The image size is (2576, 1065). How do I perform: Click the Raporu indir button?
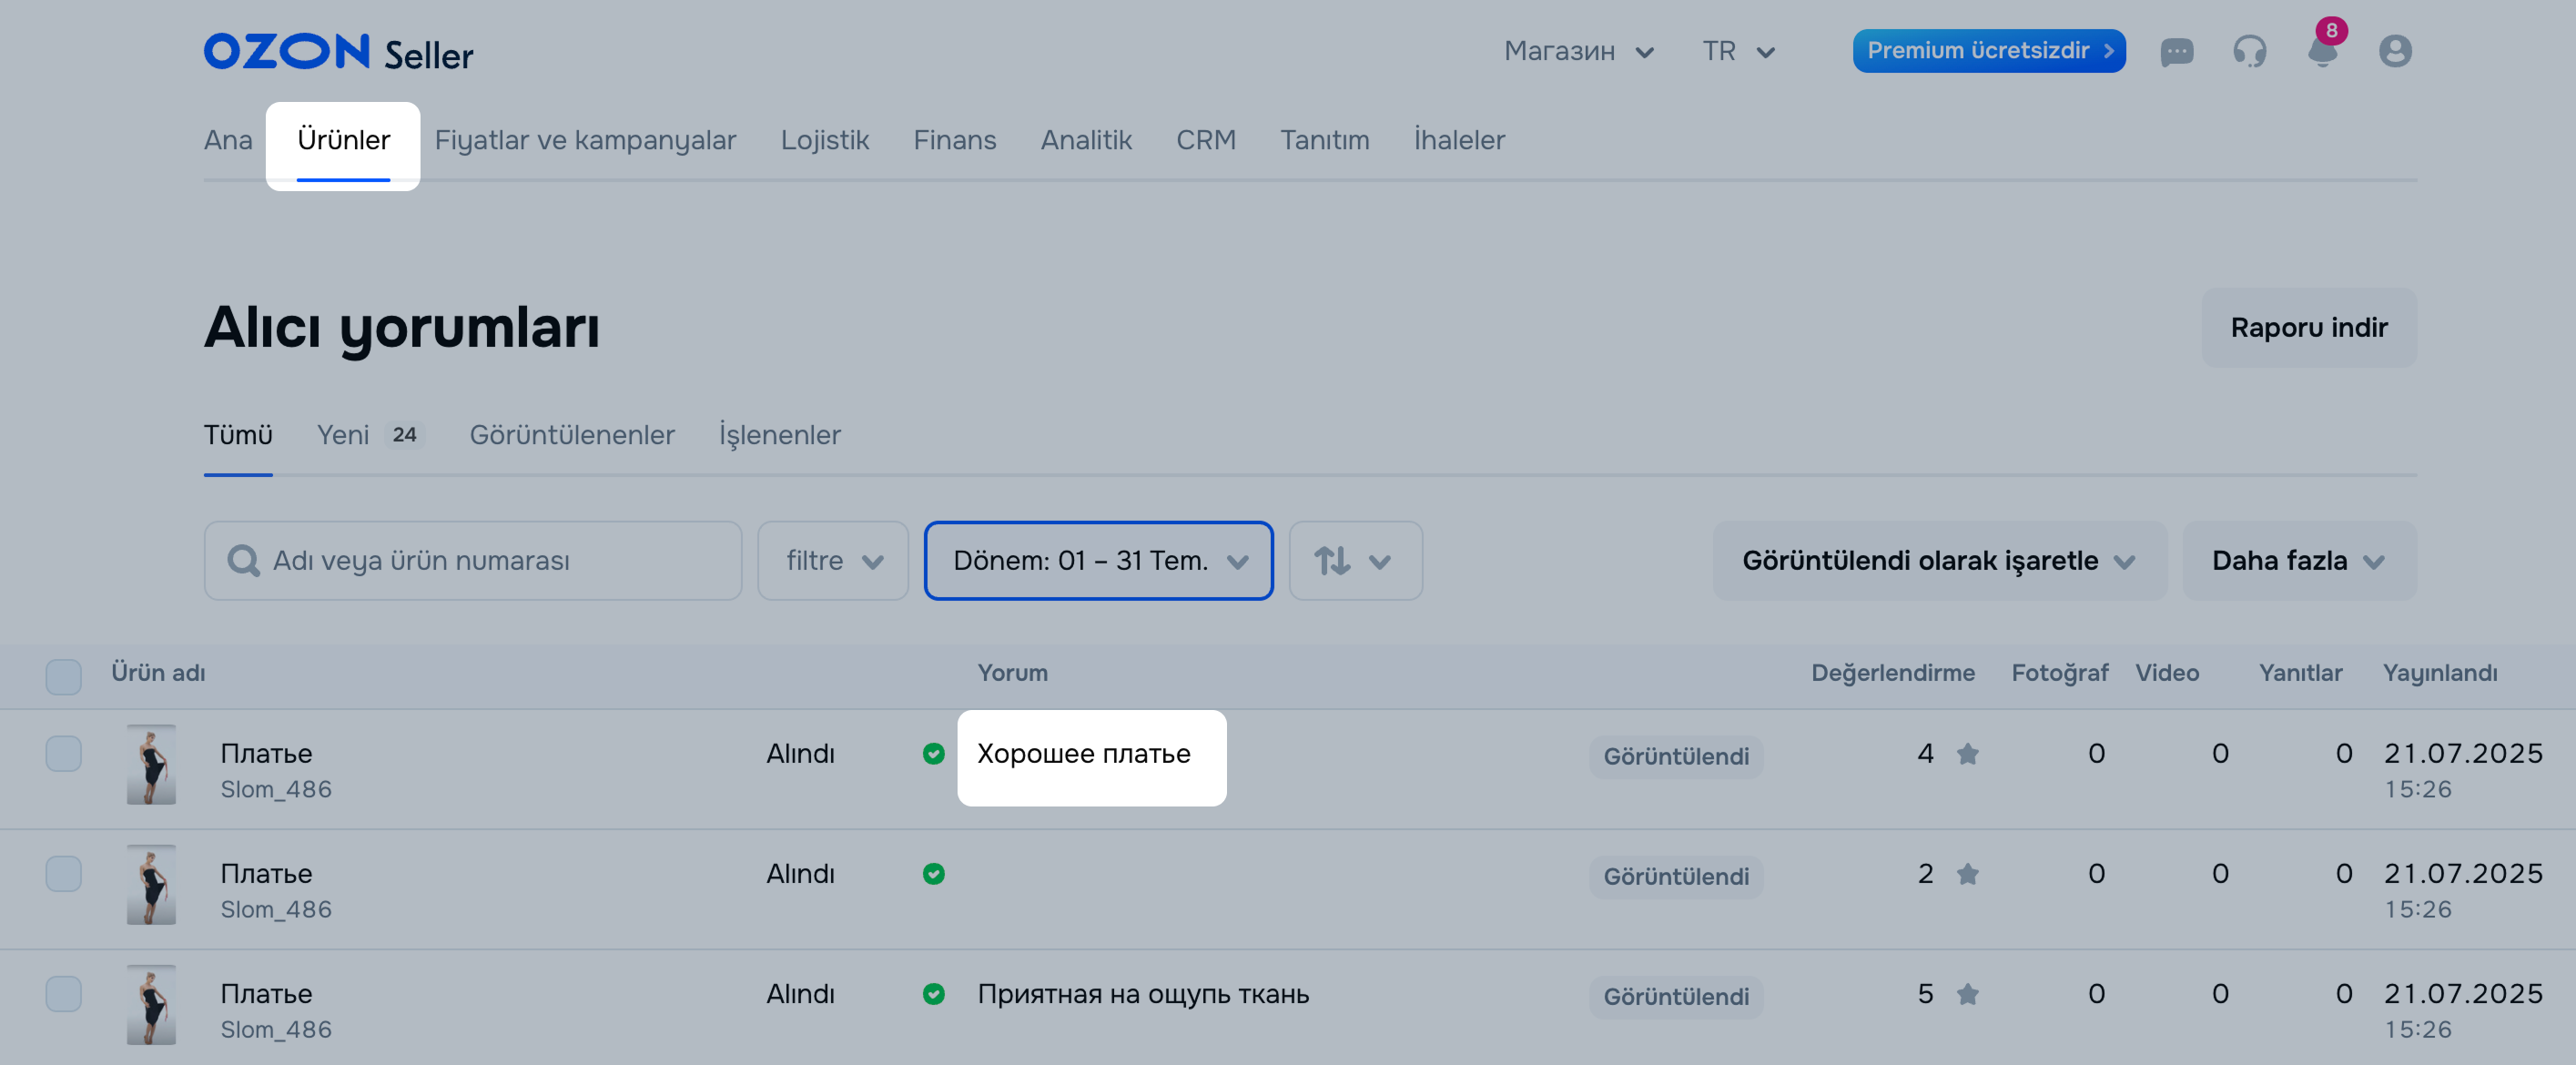(2308, 328)
